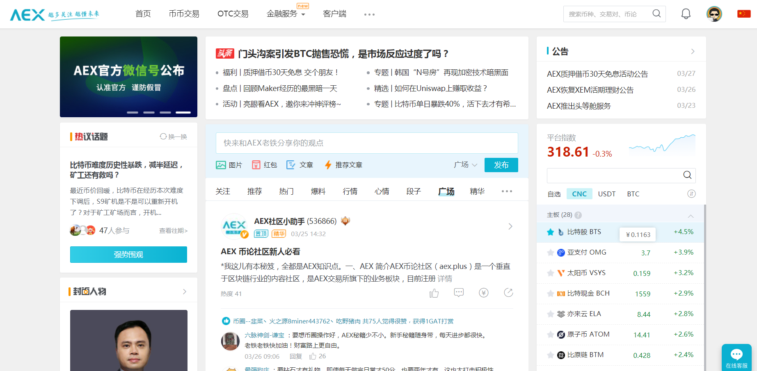Image resolution: width=757 pixels, height=371 pixels.
Task: Reply to 六脉神剑-谦宝 comment via 回复
Action: (296, 356)
